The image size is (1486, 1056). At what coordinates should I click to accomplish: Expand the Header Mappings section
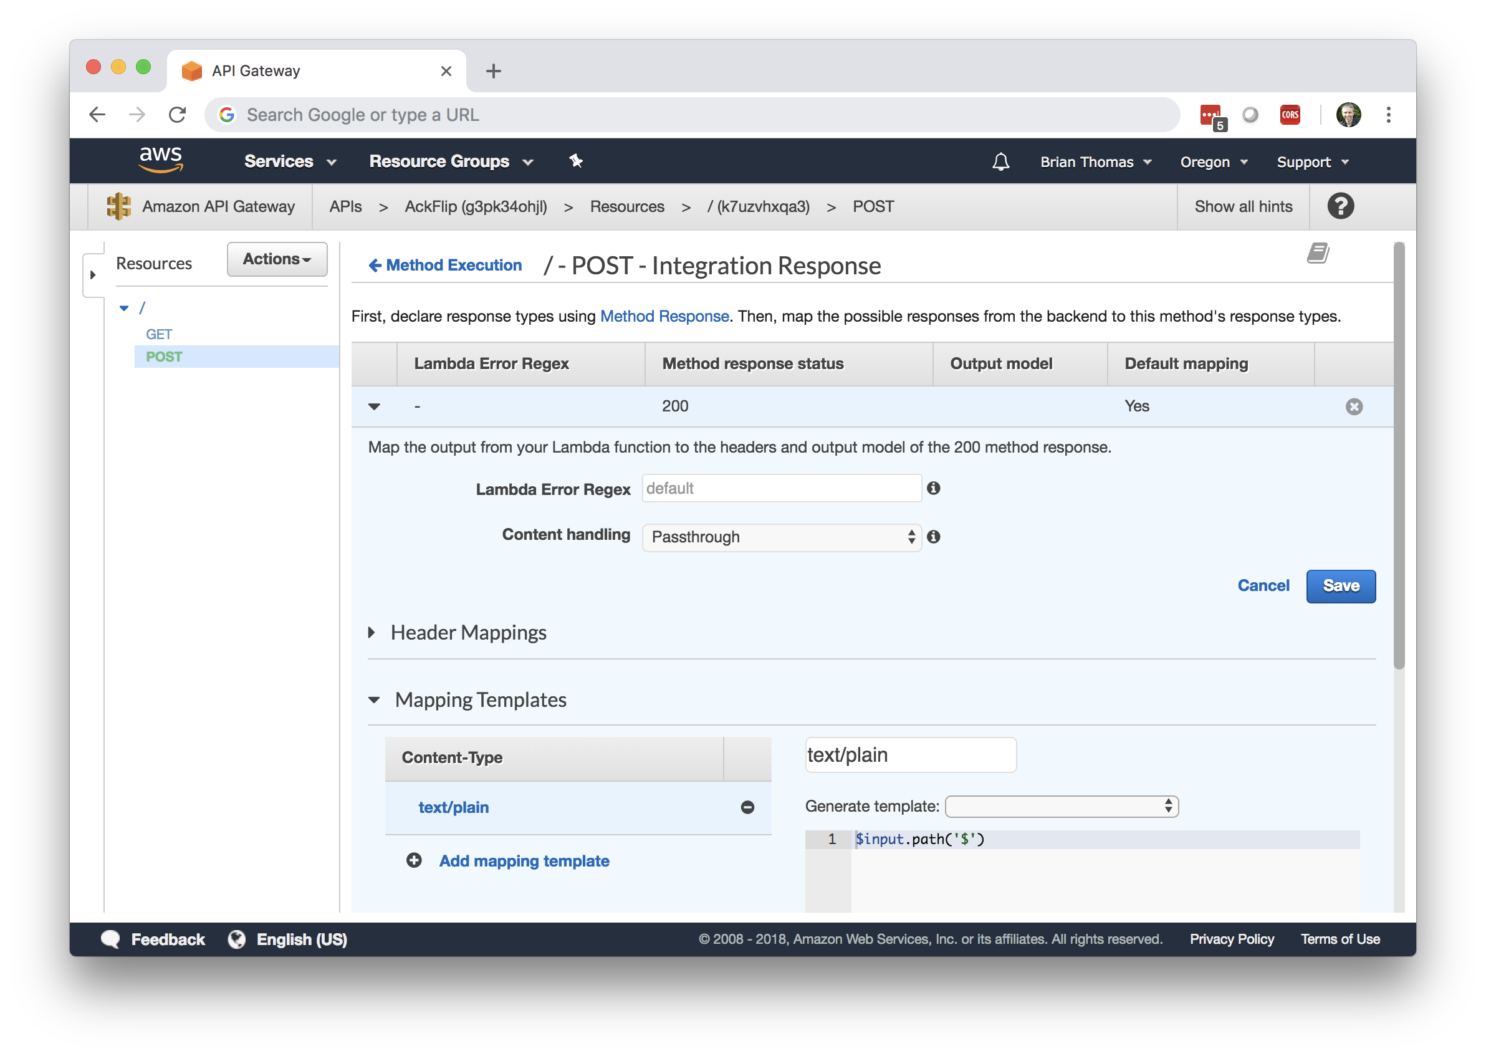pyautogui.click(x=372, y=633)
